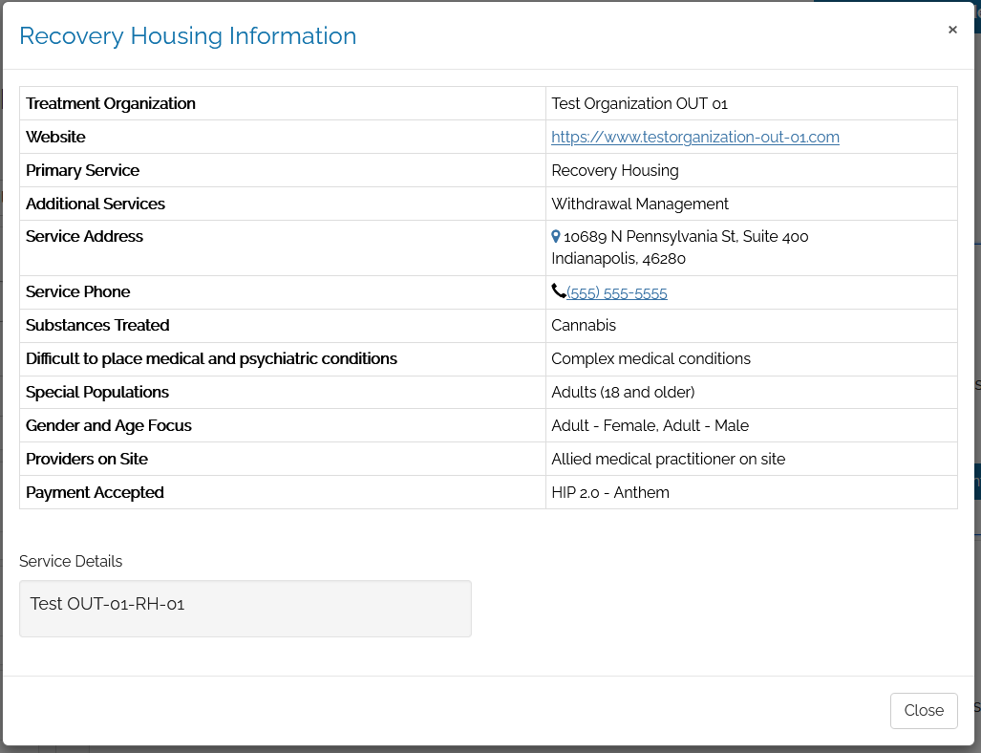Call the (555) 555-5555 phone link
This screenshot has height=753, width=981.
(617, 293)
